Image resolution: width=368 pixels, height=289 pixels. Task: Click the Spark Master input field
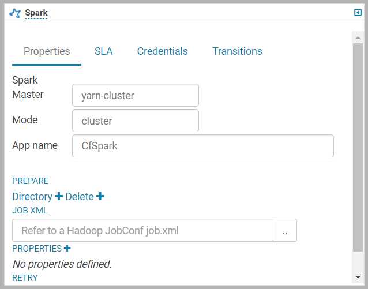pos(136,95)
